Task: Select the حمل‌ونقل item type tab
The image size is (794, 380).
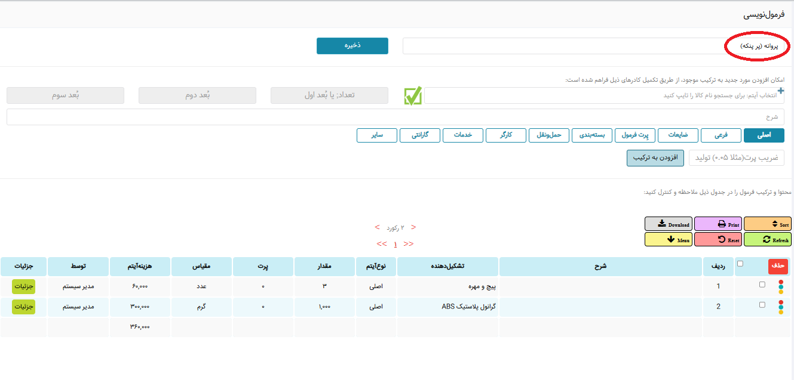Action: (x=549, y=135)
